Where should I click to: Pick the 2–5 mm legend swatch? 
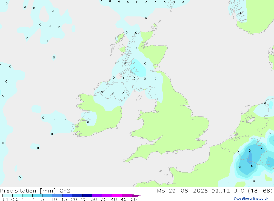(37, 196)
